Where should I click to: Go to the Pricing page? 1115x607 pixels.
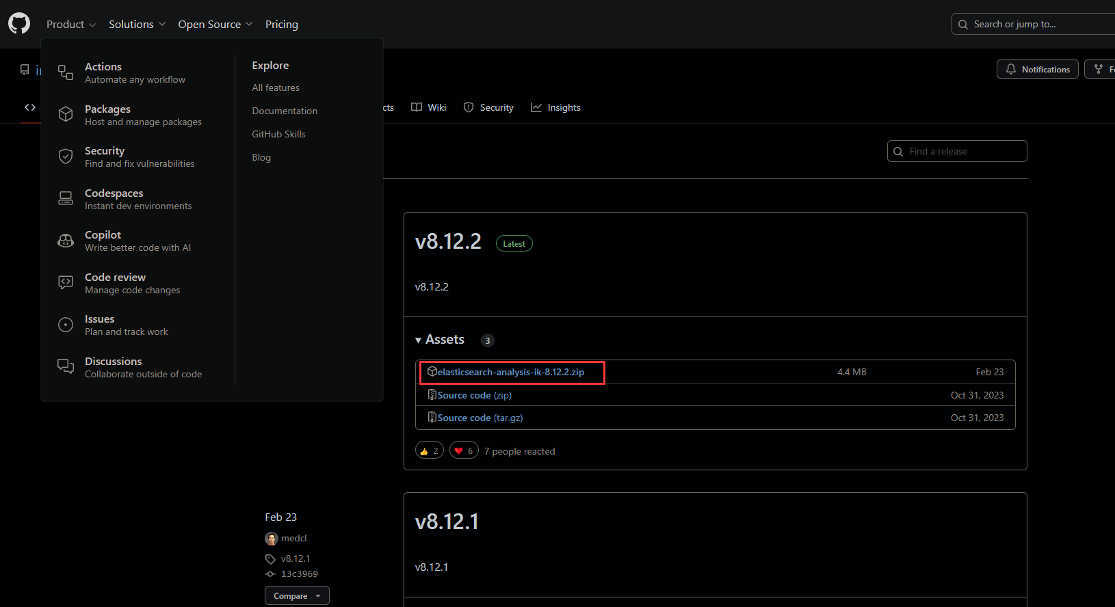point(282,25)
